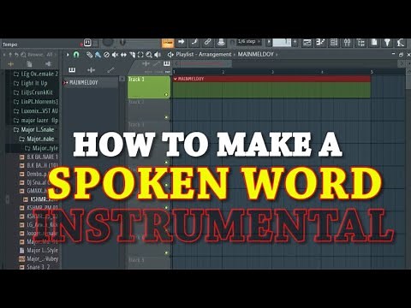Viewport: 411px width, 308px height.
Task: Switch to browser files page tab
Action: click(x=29, y=64)
